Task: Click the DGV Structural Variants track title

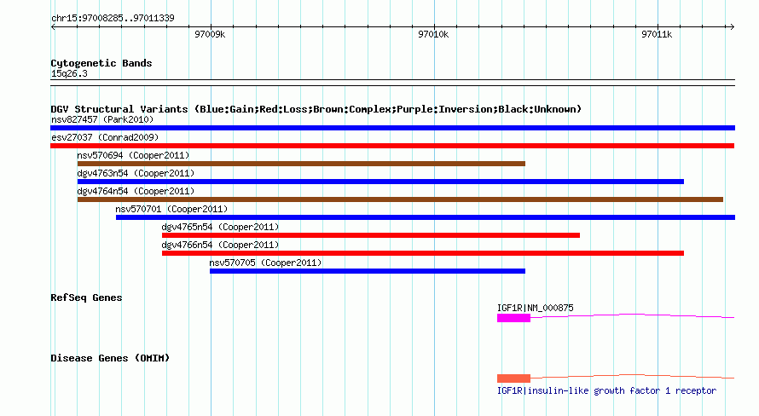Action: 316,109
